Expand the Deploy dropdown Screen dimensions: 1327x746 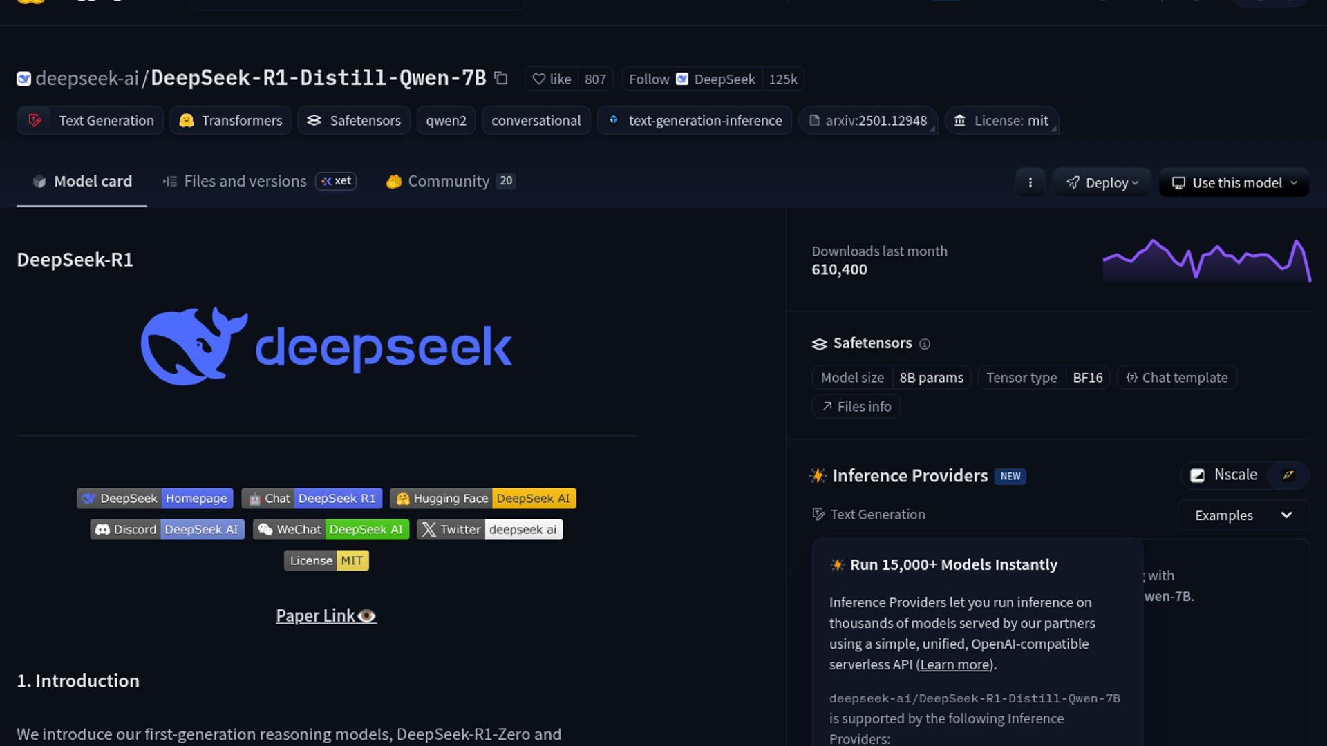[x=1102, y=183]
